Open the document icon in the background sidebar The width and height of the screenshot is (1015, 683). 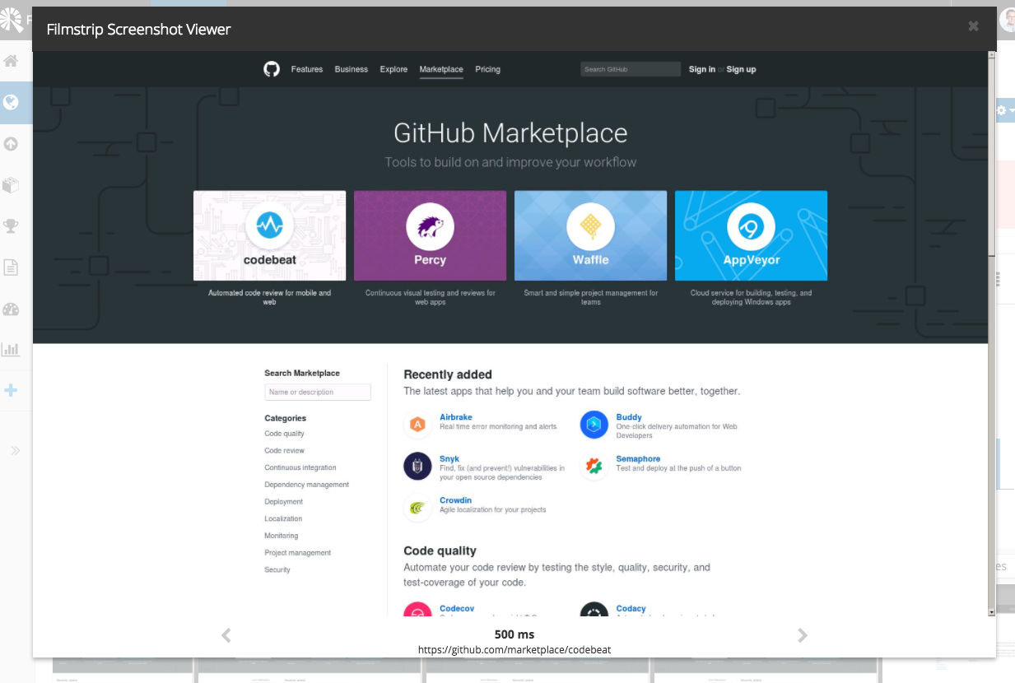click(x=11, y=267)
